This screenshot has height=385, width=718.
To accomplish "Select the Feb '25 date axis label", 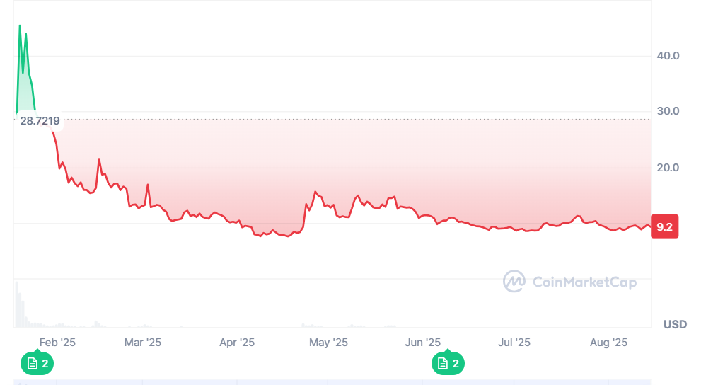I will [x=57, y=343].
